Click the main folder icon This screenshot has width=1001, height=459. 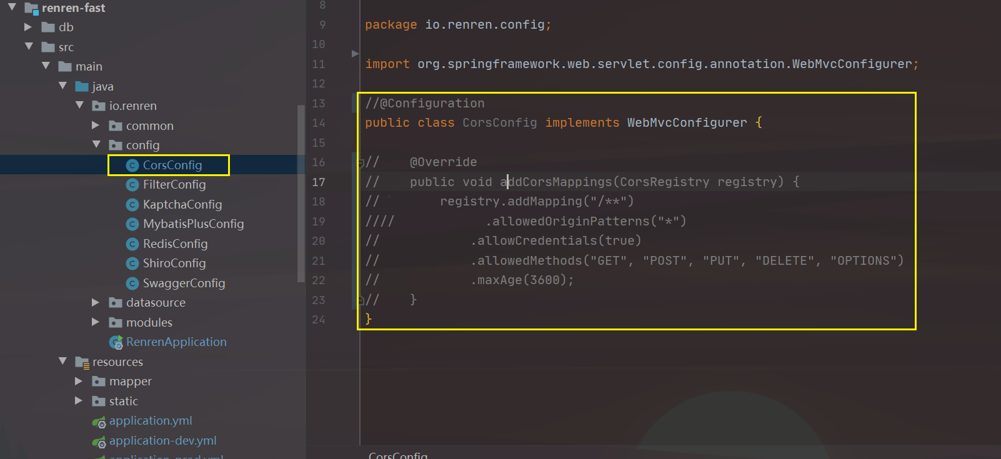click(65, 66)
